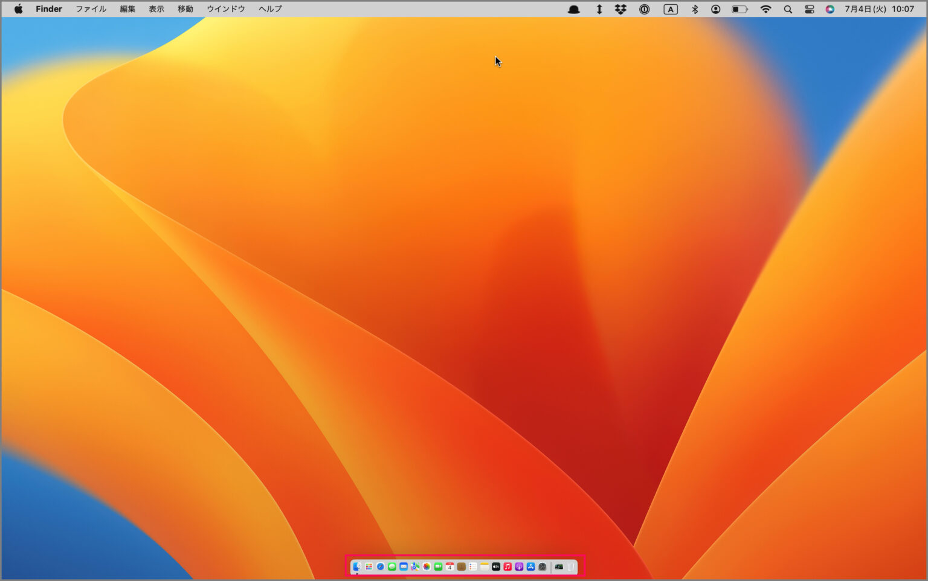Open the Wi-Fi status menu
This screenshot has width=928, height=581.
pos(765,8)
